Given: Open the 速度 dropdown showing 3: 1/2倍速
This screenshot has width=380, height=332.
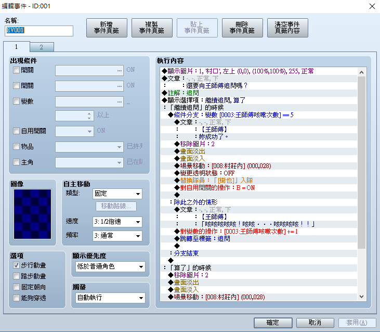Looking at the screenshot, I should pos(117,222).
